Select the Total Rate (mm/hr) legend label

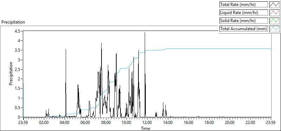244,5
